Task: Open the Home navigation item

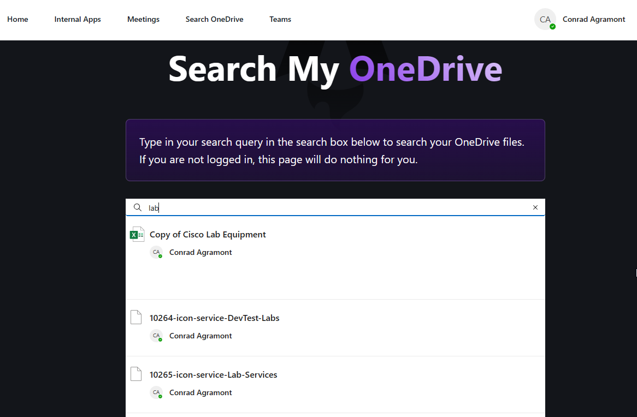Action: pyautogui.click(x=17, y=19)
